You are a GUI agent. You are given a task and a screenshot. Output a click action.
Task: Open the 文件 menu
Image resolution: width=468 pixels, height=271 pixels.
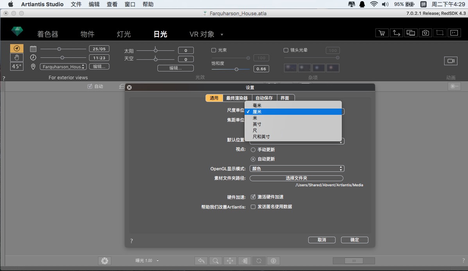point(76,4)
